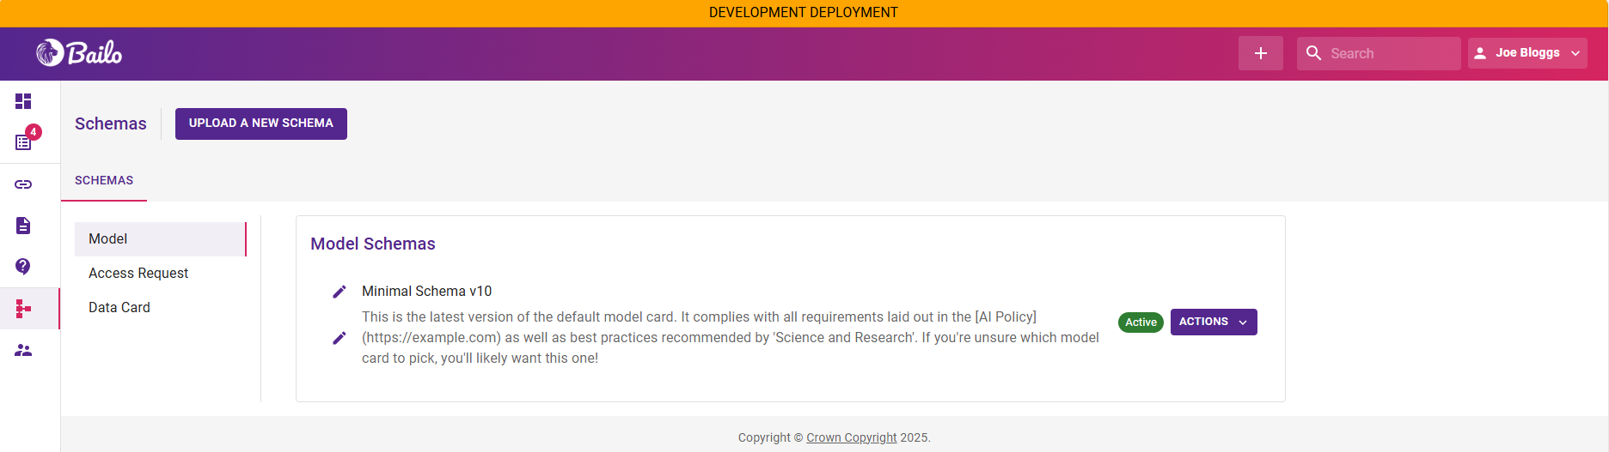Screen dimensions: 1609x452
Task: Switch to the Schemas tab
Action: coord(104,180)
